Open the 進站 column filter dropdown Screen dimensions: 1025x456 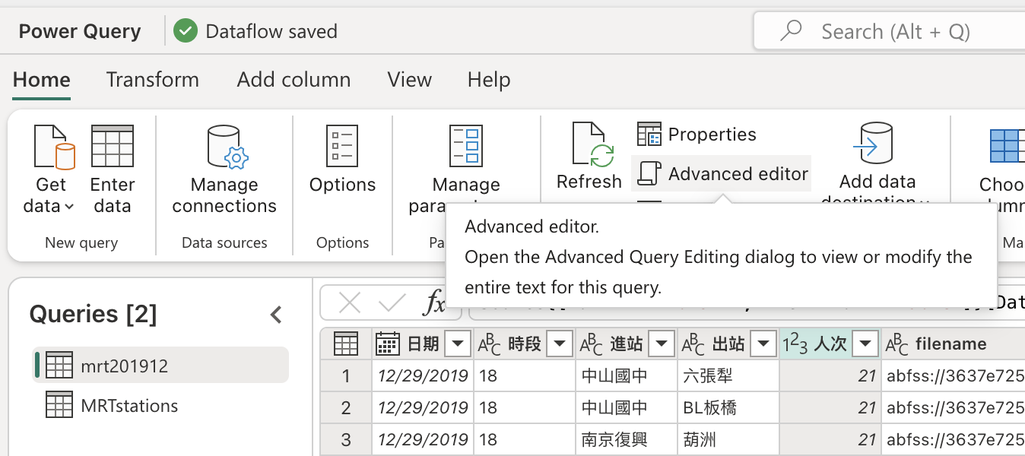pyautogui.click(x=662, y=344)
